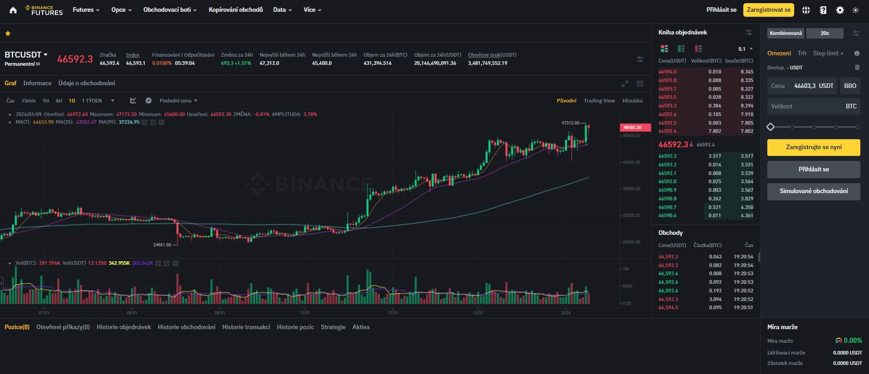Open the Binance Futures logo
This screenshot has width=869, height=374.
pyautogui.click(x=44, y=10)
